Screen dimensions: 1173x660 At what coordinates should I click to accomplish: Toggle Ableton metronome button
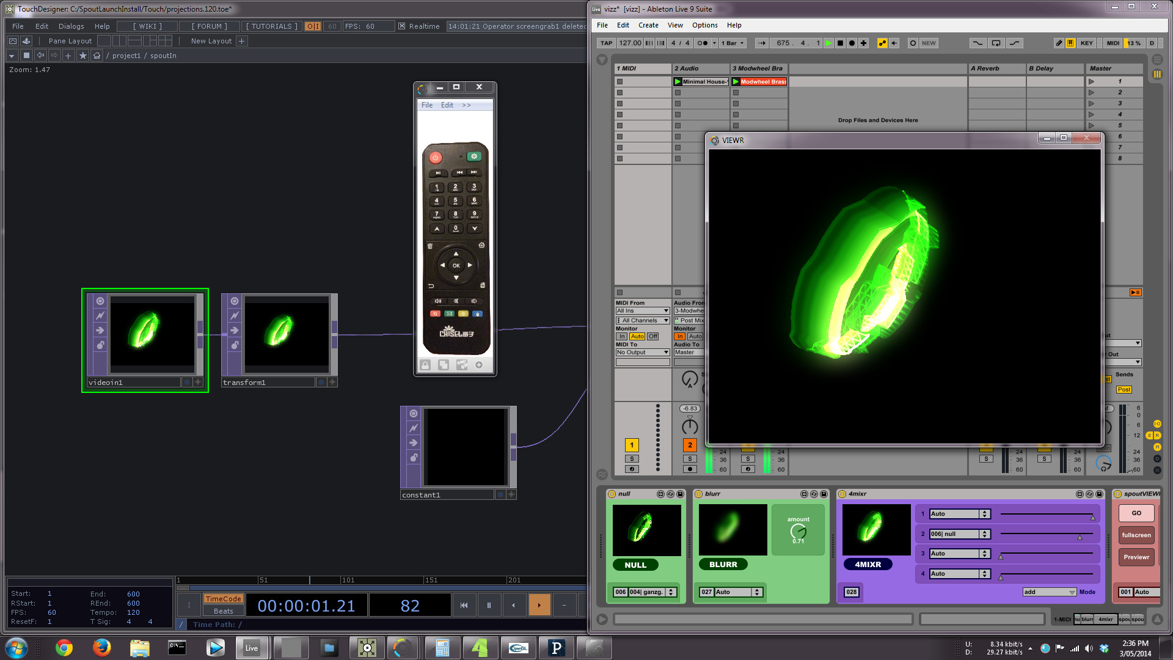703,43
